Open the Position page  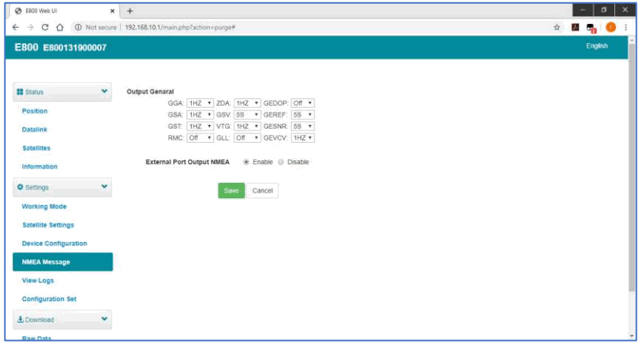pos(35,111)
